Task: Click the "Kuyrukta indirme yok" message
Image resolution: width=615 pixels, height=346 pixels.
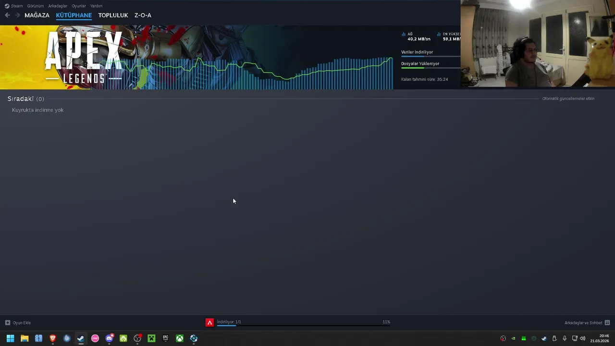Action: 37,110
